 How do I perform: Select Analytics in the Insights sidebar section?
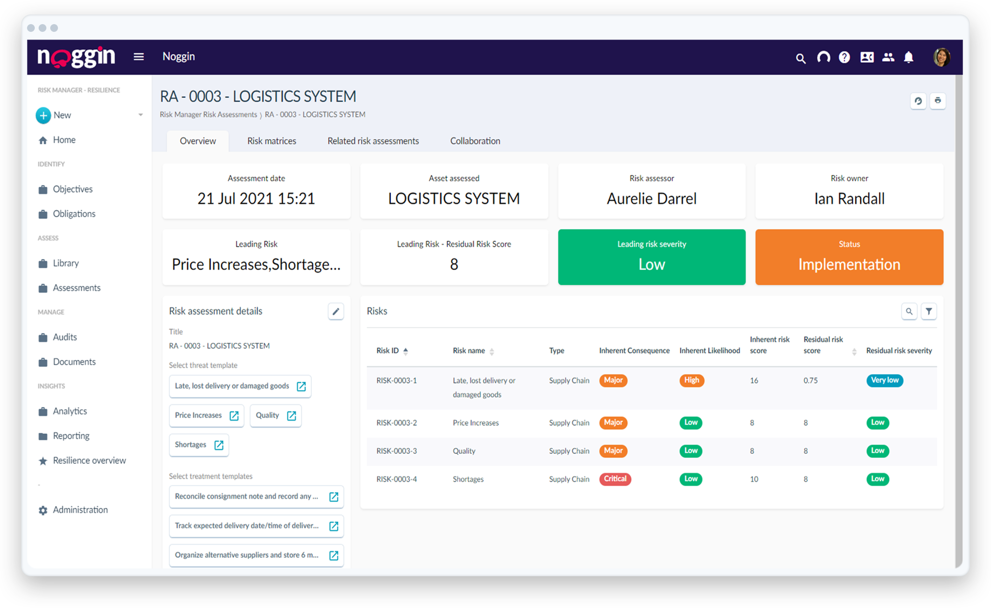click(x=70, y=411)
